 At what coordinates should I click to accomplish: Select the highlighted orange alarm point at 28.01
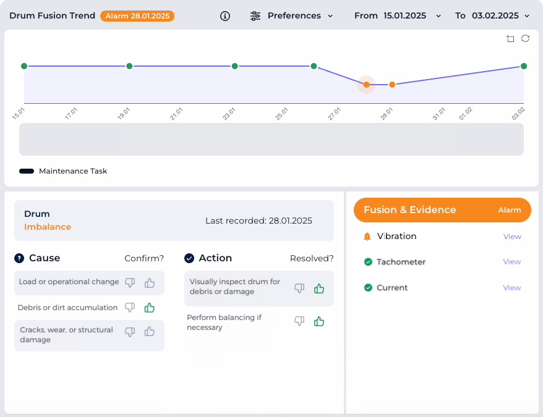pyautogui.click(x=366, y=85)
